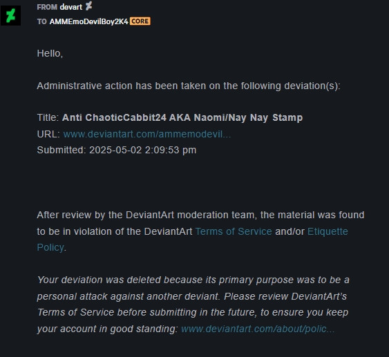
Task: Open AMMEmoDevilBoy2K4 recipient profile
Action: pyautogui.click(x=89, y=21)
